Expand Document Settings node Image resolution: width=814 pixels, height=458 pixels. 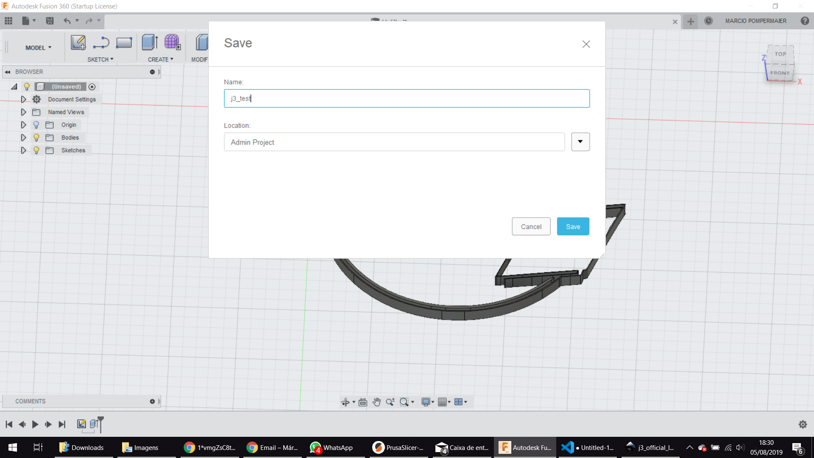pyautogui.click(x=23, y=99)
